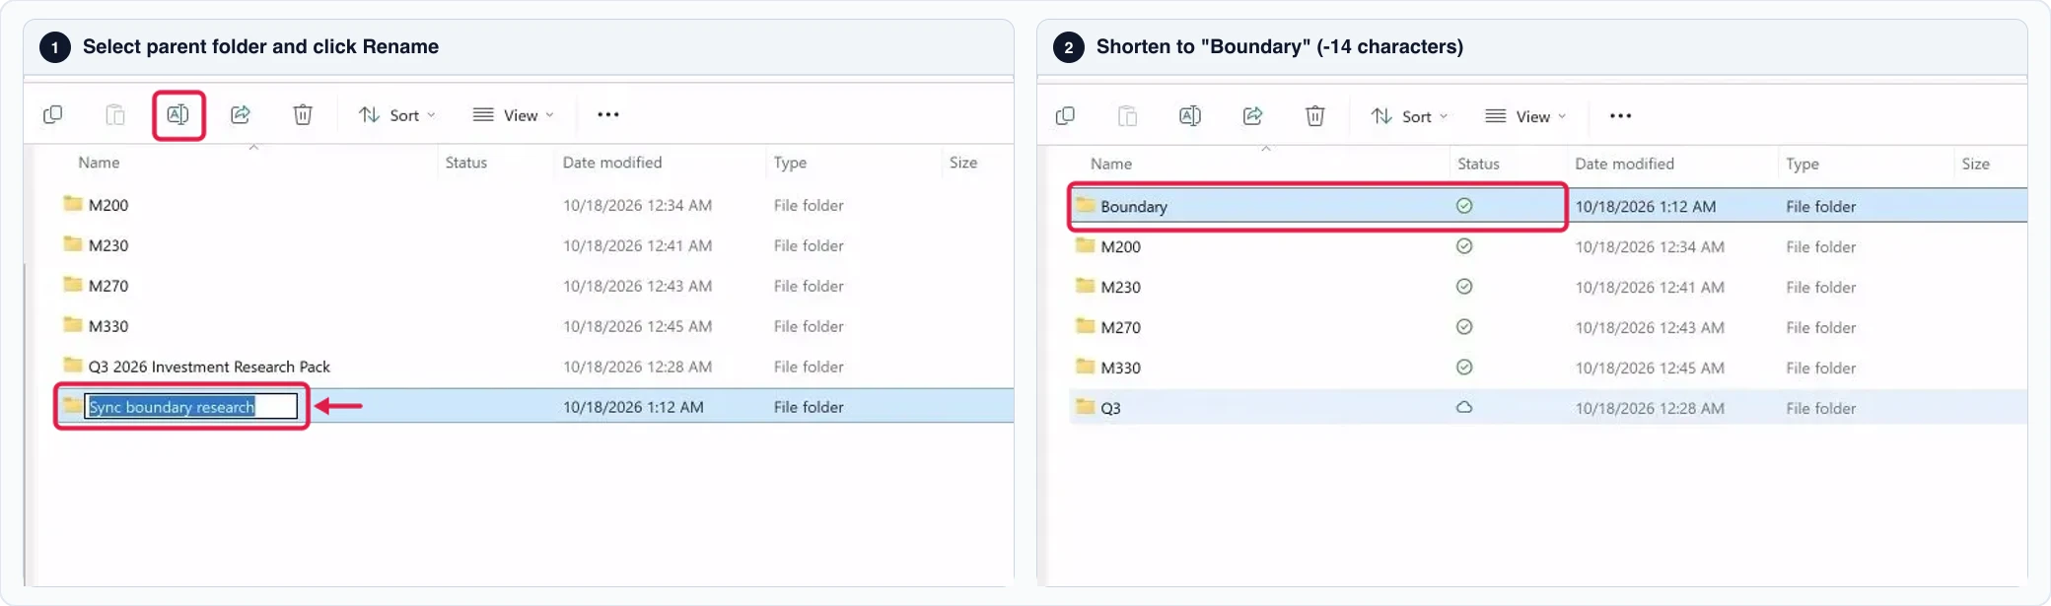The height and width of the screenshot is (606, 2051).
Task: Click folder icon of Q3 in right panel
Action: 1086,406
